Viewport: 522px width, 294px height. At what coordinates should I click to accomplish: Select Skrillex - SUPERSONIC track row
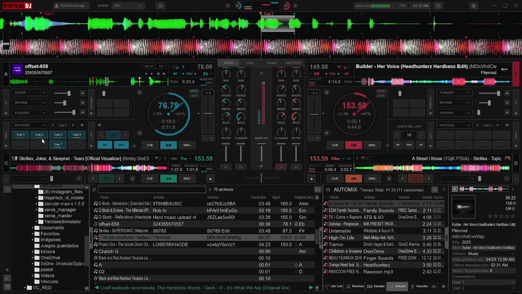pos(204,231)
